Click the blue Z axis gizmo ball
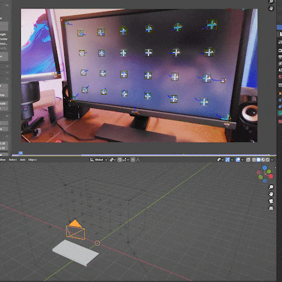The image size is (282, 282). click(x=265, y=168)
